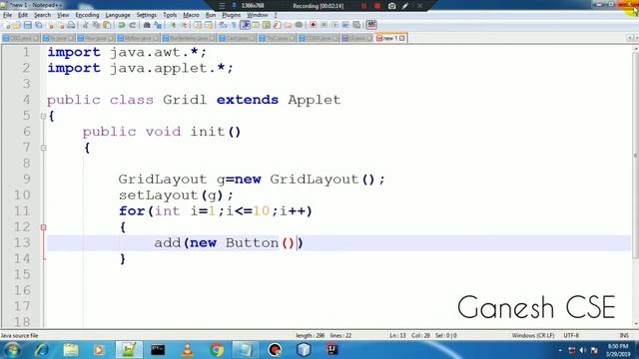This screenshot has height=359, width=639.
Task: Toggle synchronize horizontal scrolling
Action: (209, 25)
